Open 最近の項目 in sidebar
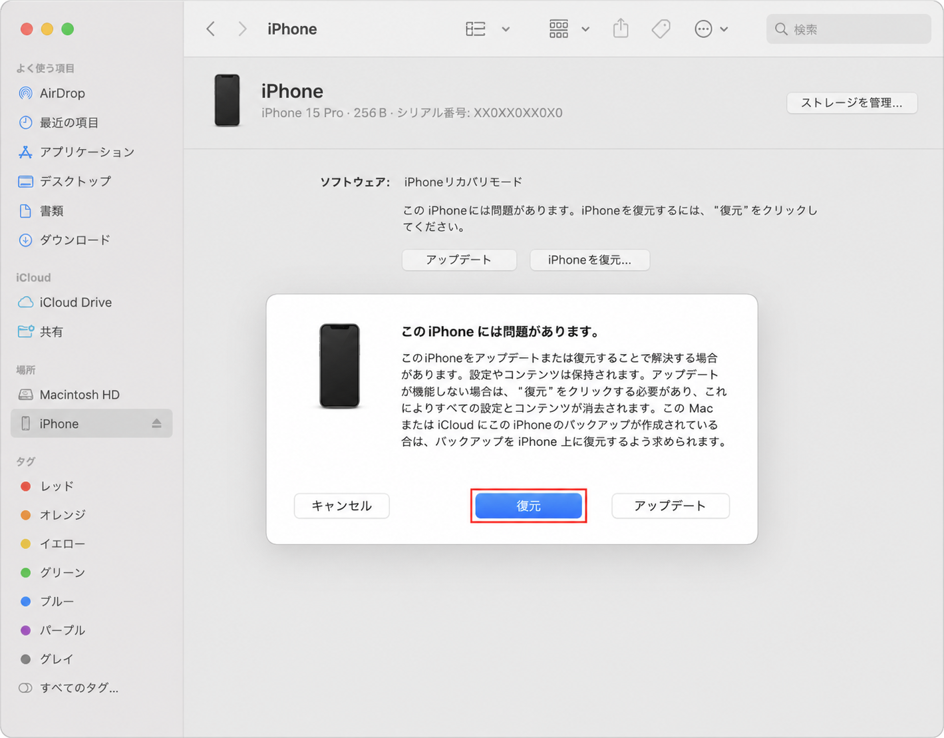 pyautogui.click(x=91, y=122)
